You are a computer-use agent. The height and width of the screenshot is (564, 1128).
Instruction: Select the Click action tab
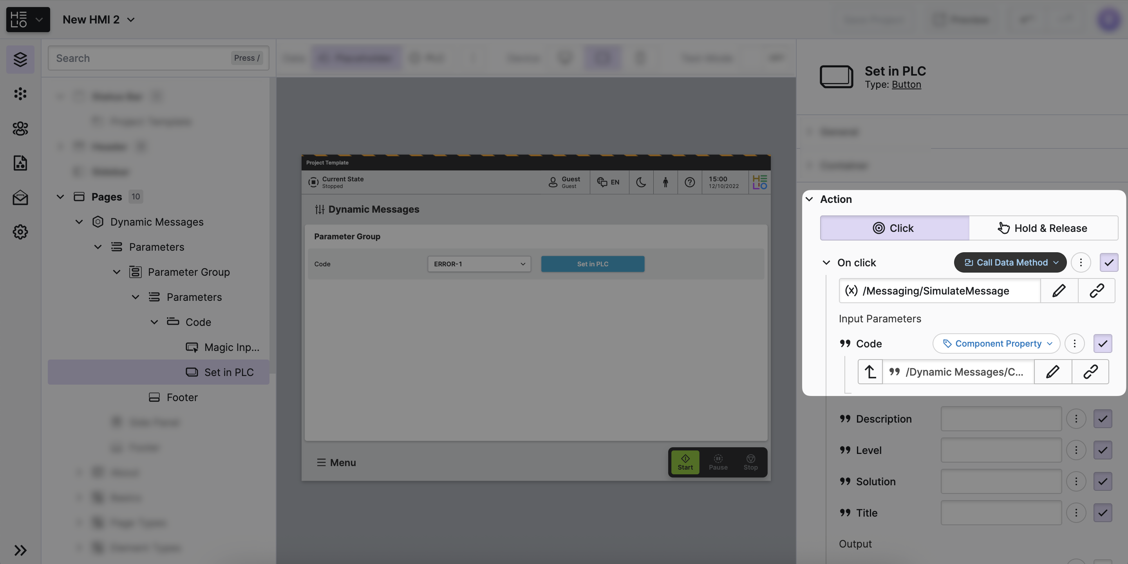(x=894, y=228)
